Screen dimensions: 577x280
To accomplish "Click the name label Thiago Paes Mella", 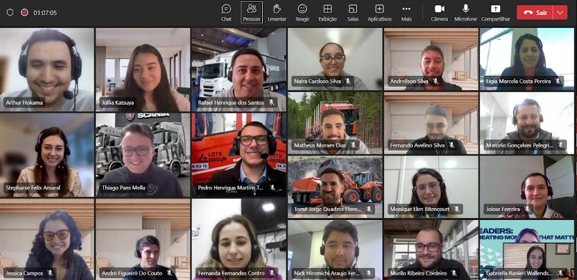I will coord(124,188).
